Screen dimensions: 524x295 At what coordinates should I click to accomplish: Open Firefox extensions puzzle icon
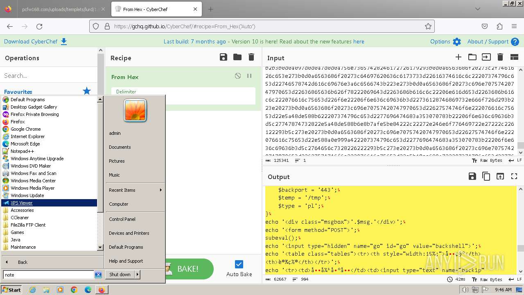[499, 26]
